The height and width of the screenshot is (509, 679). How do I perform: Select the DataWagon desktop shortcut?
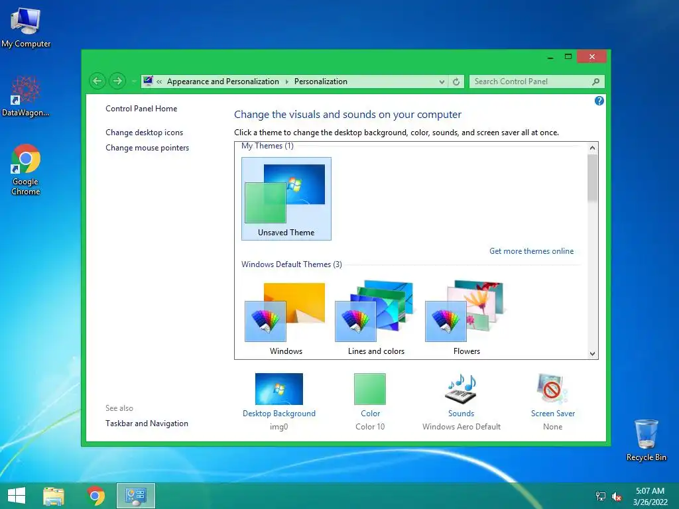point(26,96)
